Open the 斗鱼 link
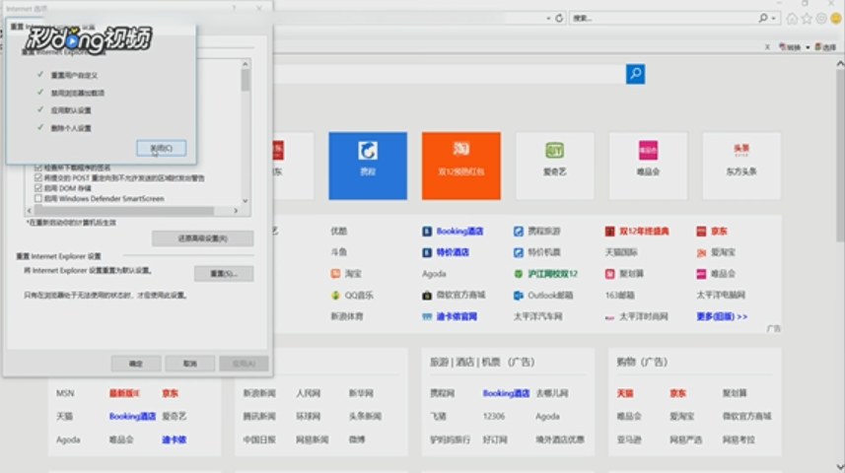The height and width of the screenshot is (473, 845). (x=338, y=252)
